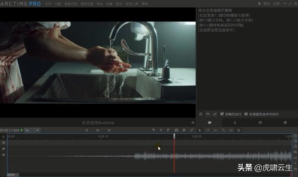This screenshot has width=298, height=177.
Task: Click the 注册 register link
Action: [x=276, y=4]
